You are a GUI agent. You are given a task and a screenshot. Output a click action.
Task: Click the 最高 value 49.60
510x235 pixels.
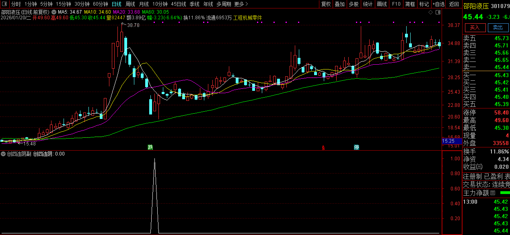point(502,120)
